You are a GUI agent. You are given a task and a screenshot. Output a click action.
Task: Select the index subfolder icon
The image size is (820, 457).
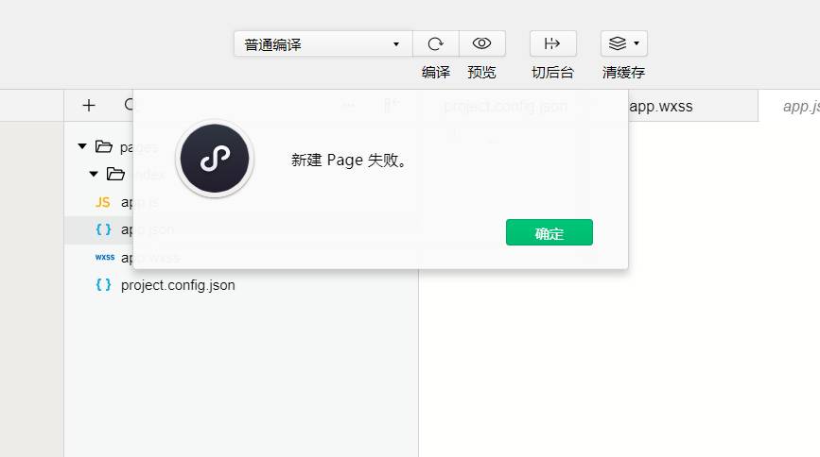[115, 174]
